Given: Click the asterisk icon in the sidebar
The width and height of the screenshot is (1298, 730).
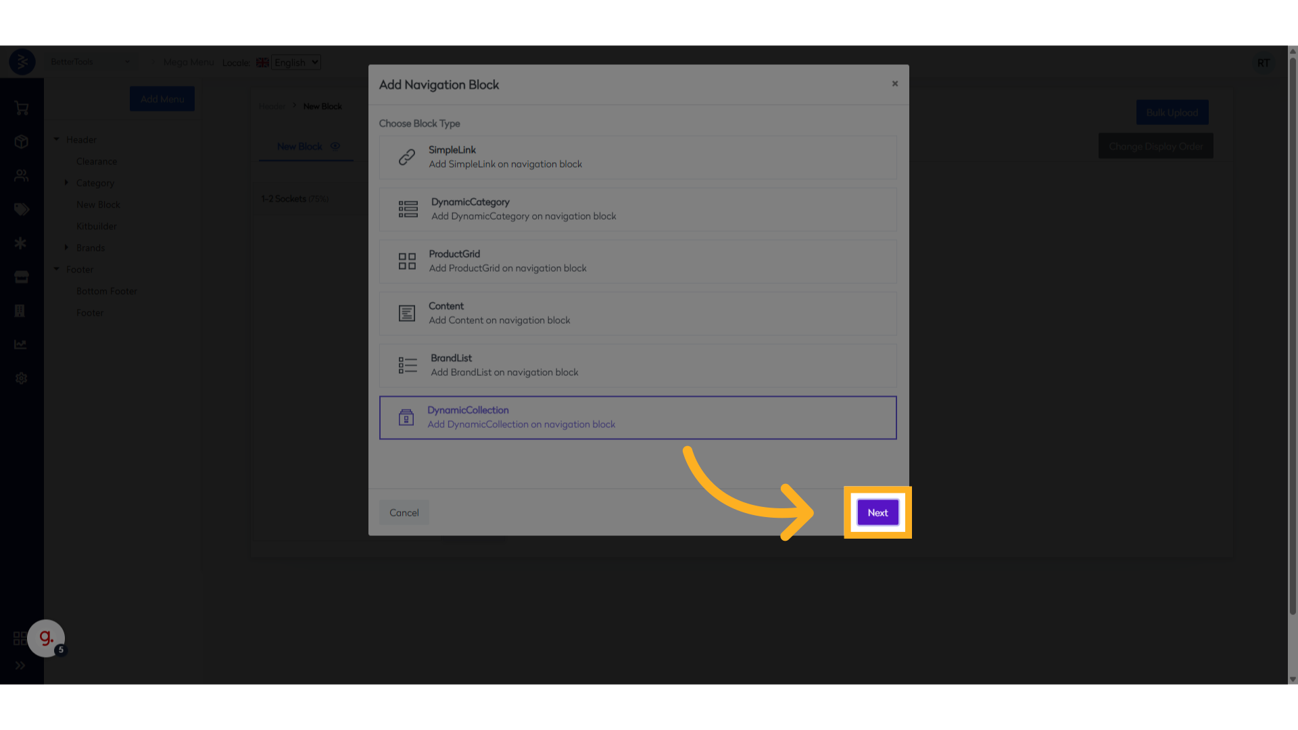Looking at the screenshot, I should pos(21,243).
